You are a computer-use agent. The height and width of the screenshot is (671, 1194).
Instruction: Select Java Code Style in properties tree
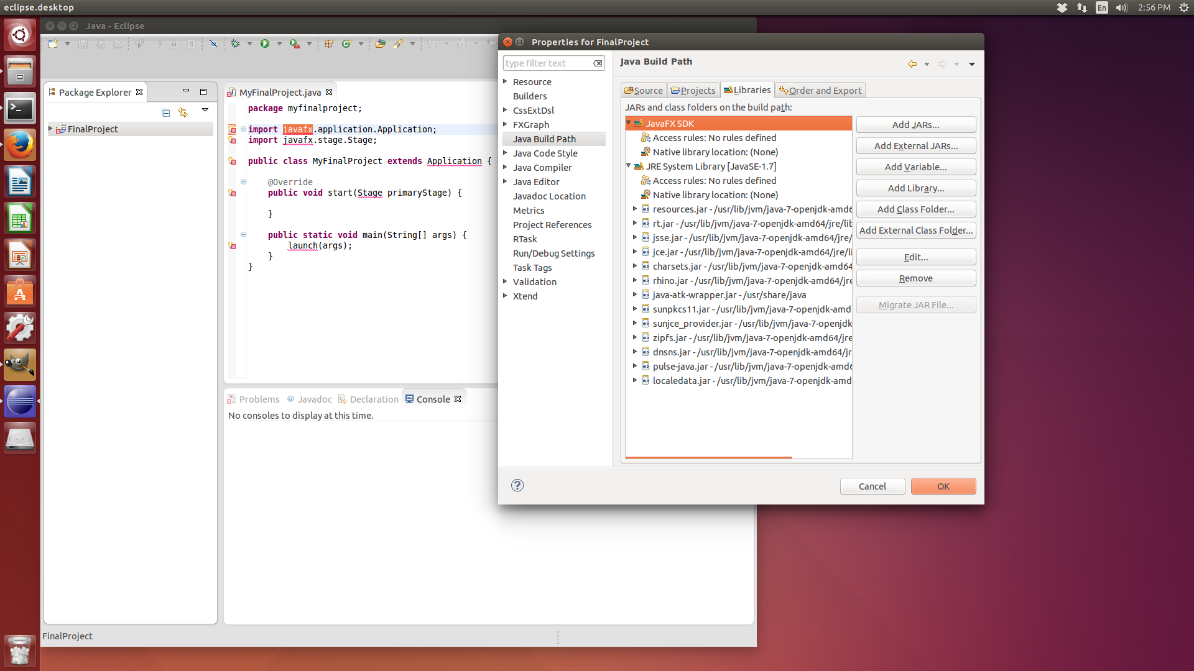[545, 153]
